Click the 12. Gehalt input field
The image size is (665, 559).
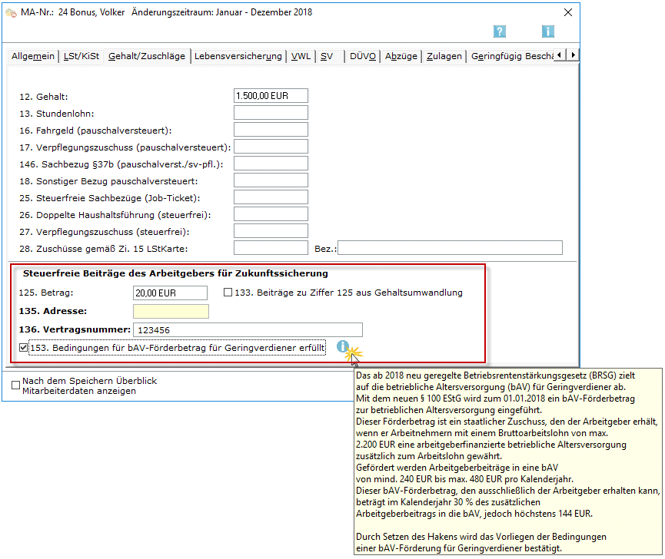pyautogui.click(x=271, y=96)
